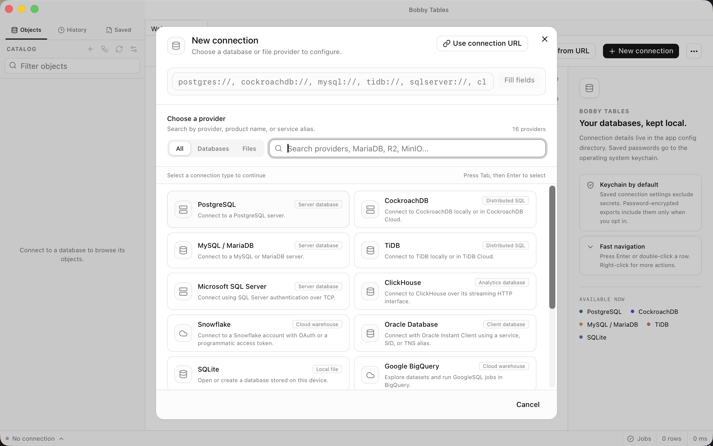The width and height of the screenshot is (713, 446).
Task: Click the Oracle Database icon
Action: (x=370, y=333)
